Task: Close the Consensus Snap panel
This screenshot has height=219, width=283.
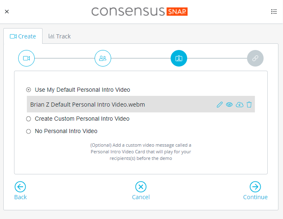Action: pyautogui.click(x=7, y=12)
